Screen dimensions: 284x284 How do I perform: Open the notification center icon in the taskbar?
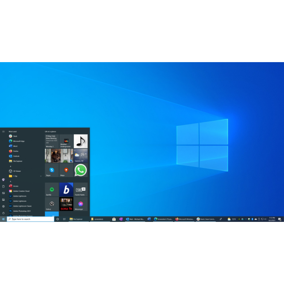pos(280,219)
